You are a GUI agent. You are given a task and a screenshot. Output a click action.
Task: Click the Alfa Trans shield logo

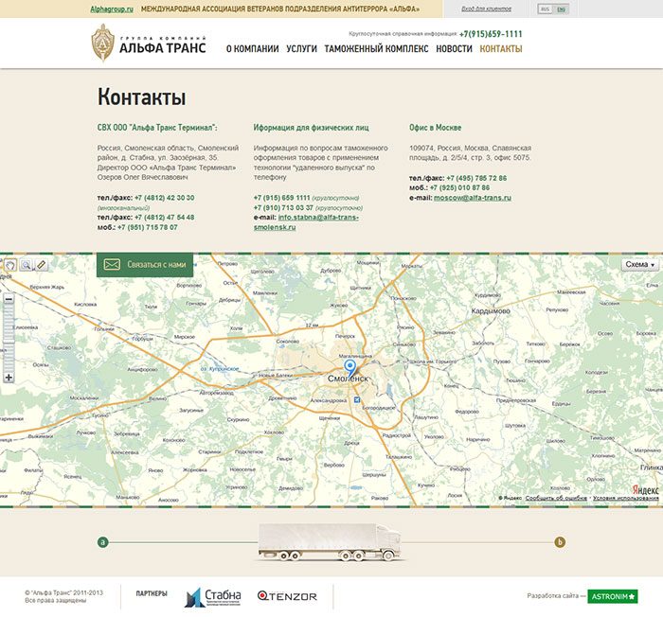[x=102, y=43]
